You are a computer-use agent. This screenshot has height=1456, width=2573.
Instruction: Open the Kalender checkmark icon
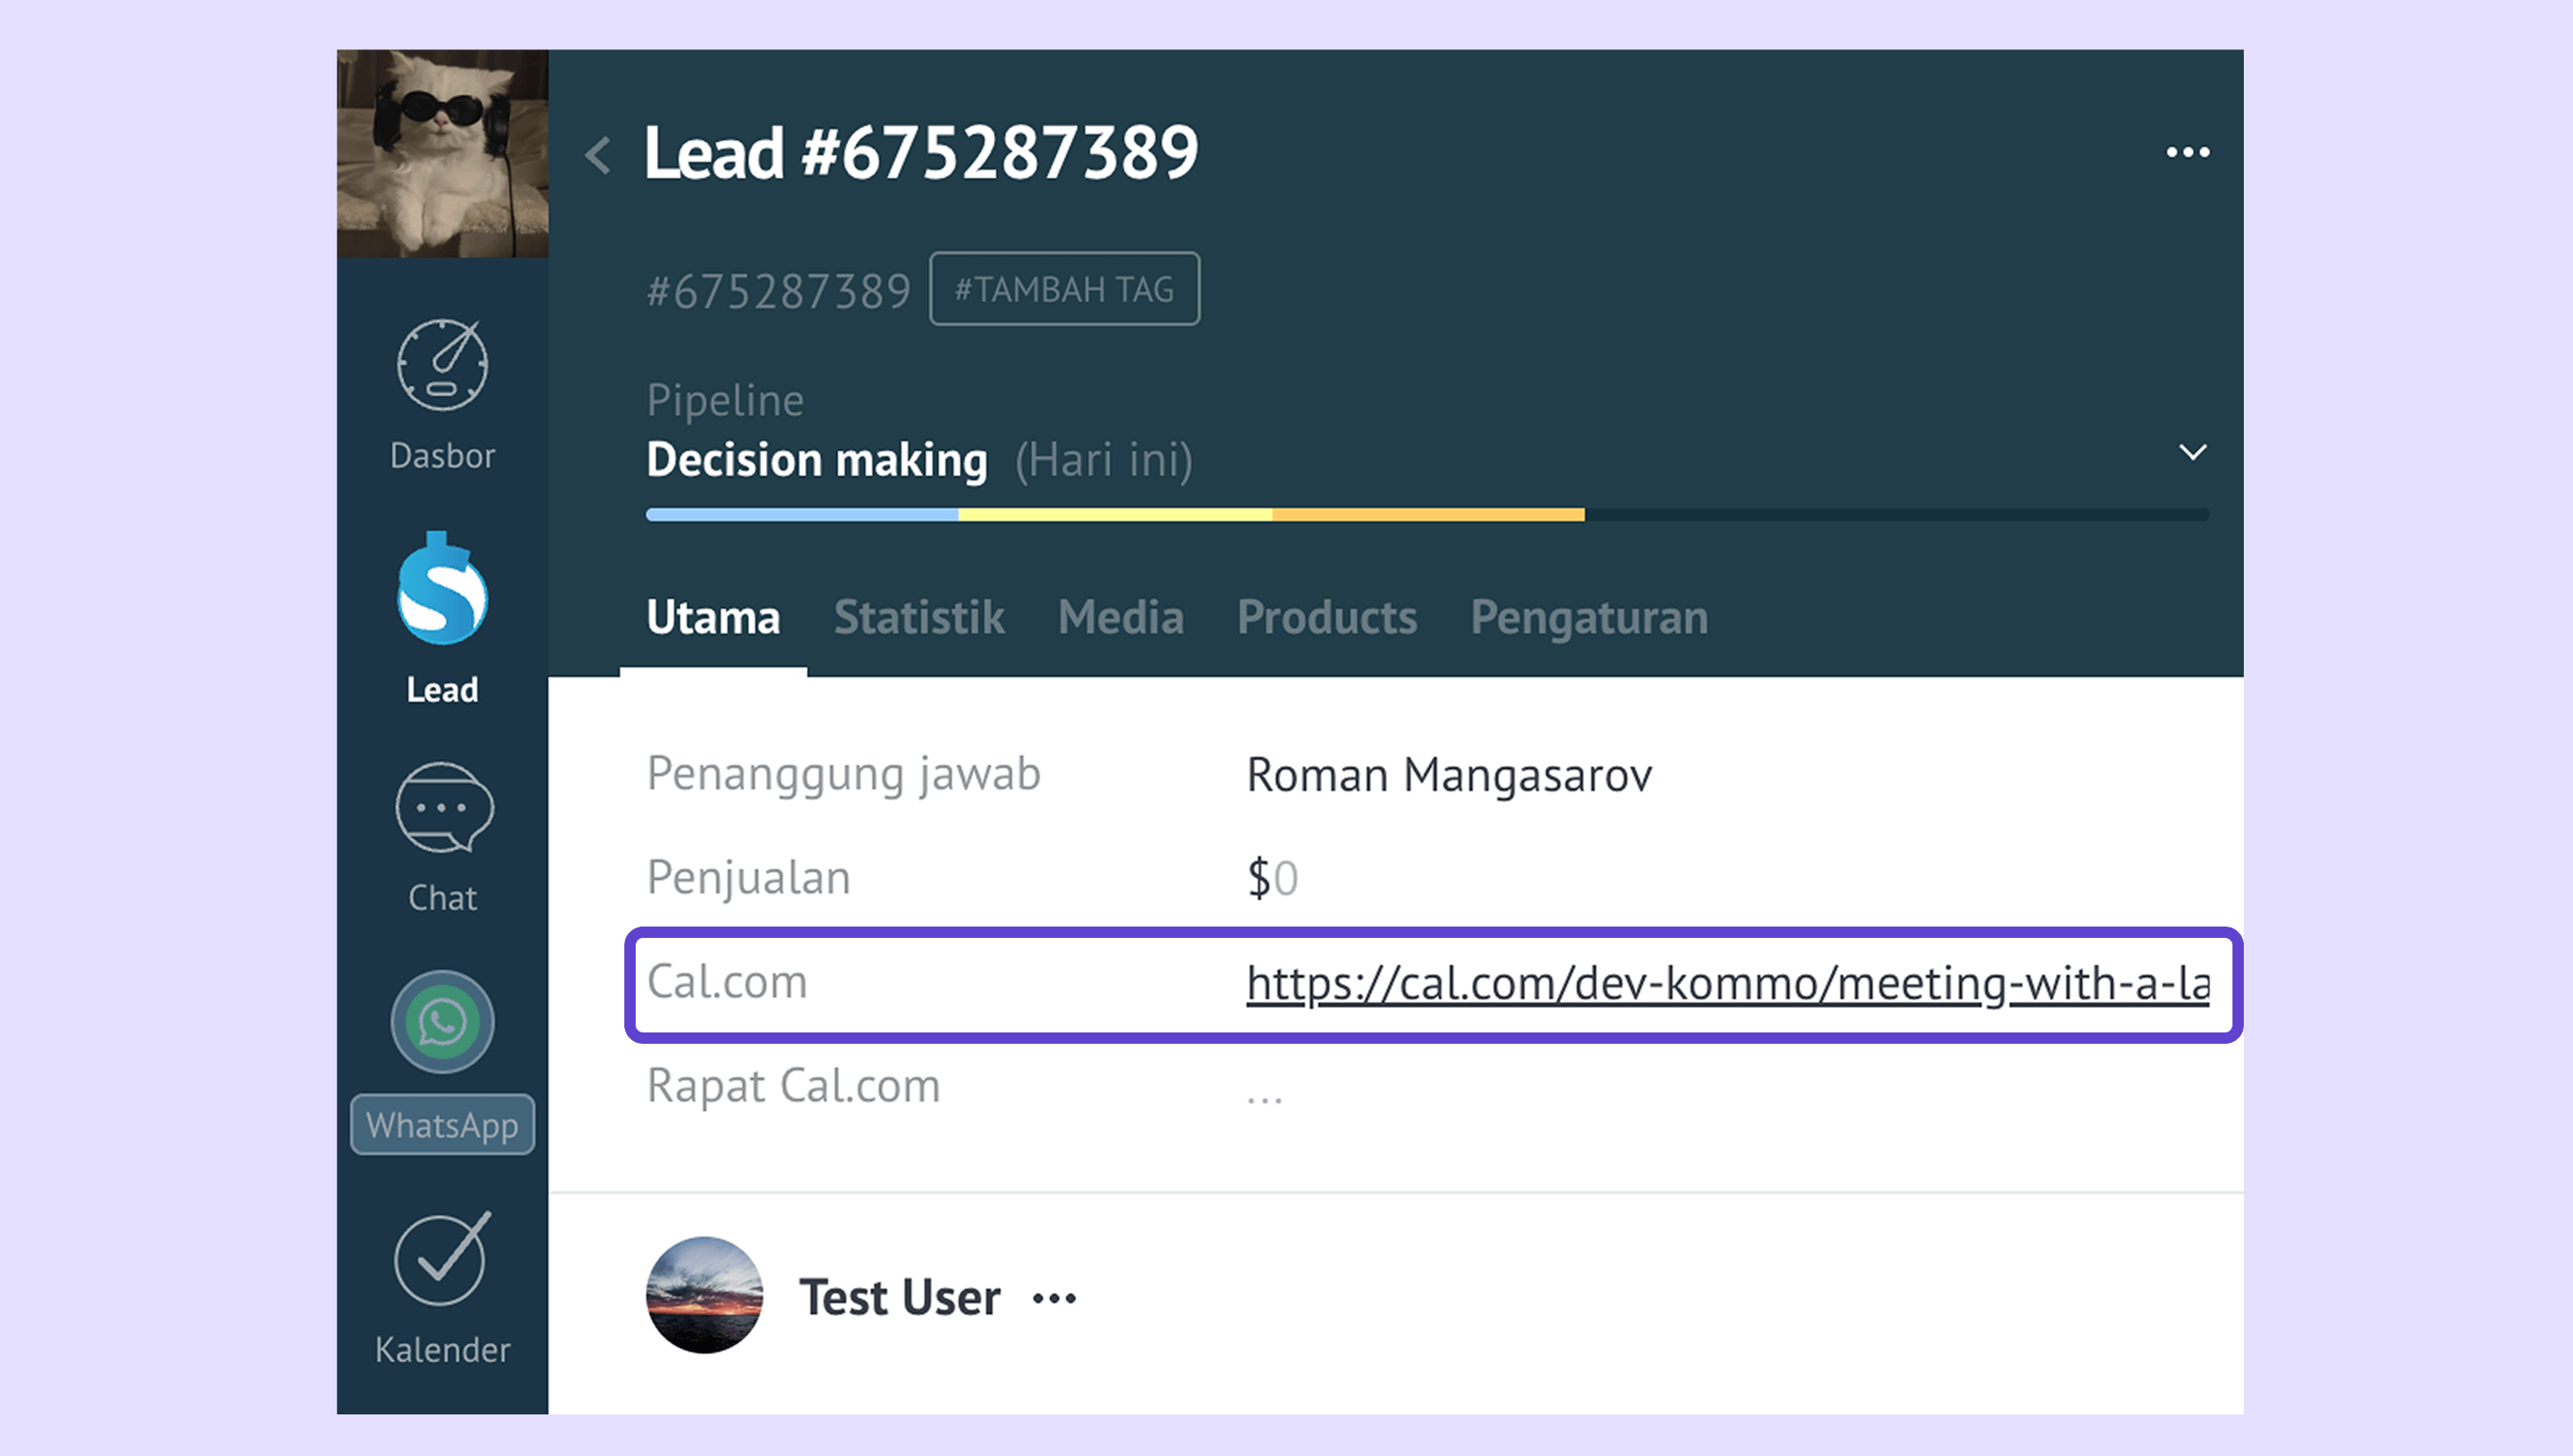442,1260
